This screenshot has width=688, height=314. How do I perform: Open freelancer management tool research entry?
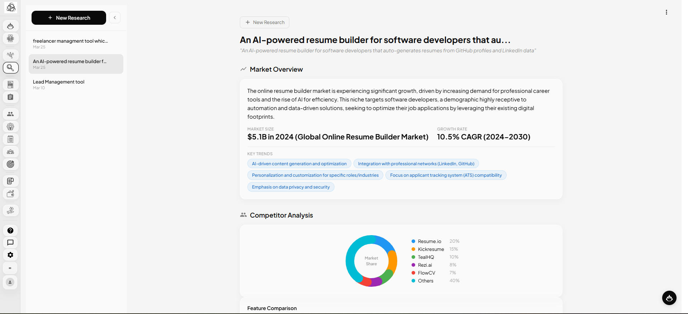click(76, 44)
